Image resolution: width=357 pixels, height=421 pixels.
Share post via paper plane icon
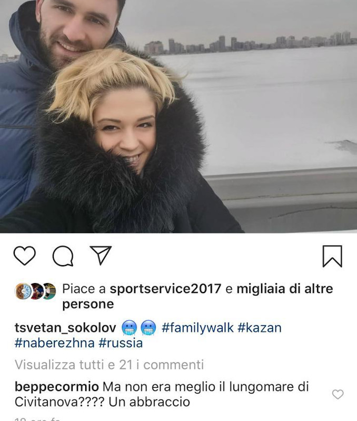coord(101,255)
